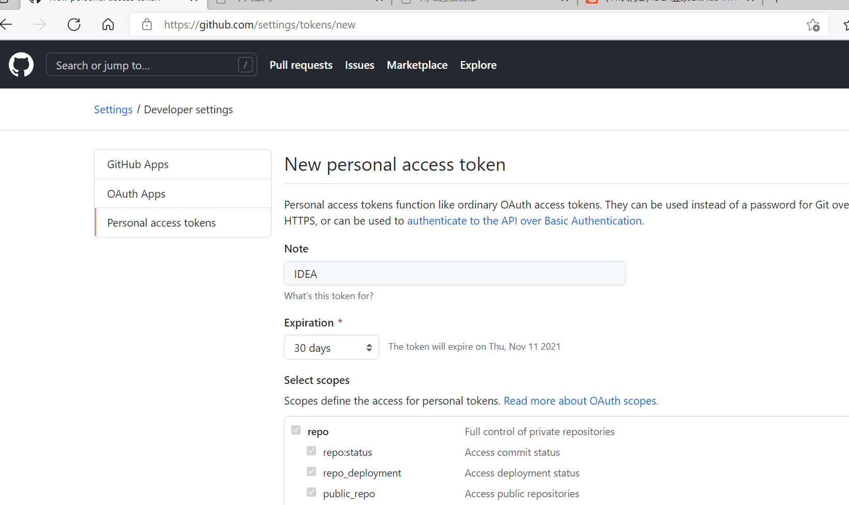Add page to favorites star icon
Image resolution: width=849 pixels, height=505 pixels.
click(x=813, y=25)
